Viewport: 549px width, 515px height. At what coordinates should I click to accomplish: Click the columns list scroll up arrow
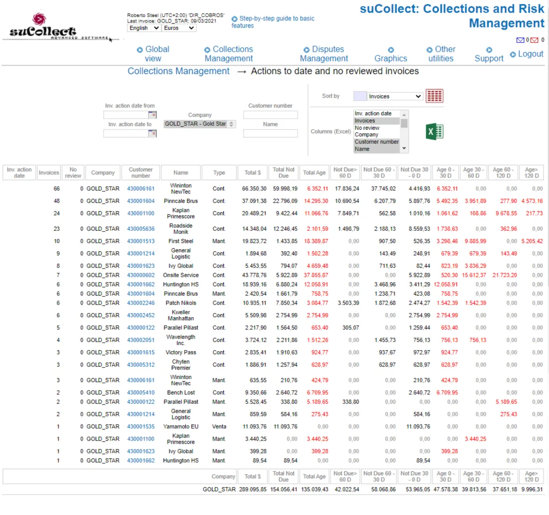pyautogui.click(x=404, y=114)
